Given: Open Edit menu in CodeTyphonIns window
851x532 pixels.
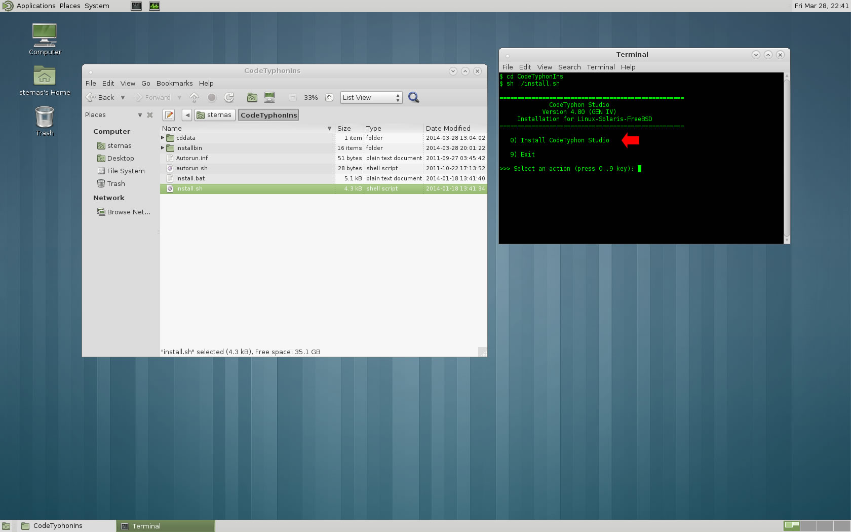Looking at the screenshot, I should [108, 83].
